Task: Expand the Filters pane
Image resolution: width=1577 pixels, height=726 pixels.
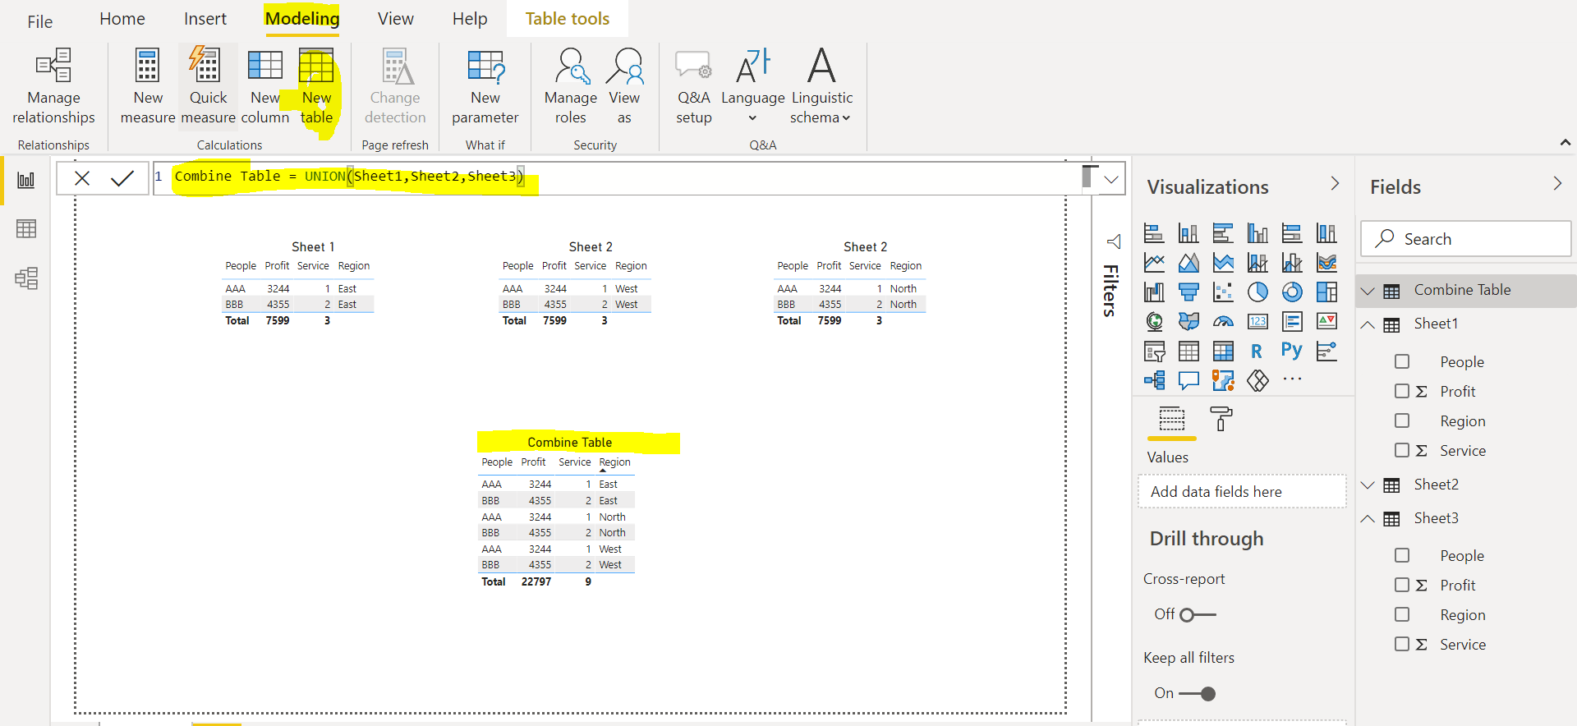Action: [1114, 241]
